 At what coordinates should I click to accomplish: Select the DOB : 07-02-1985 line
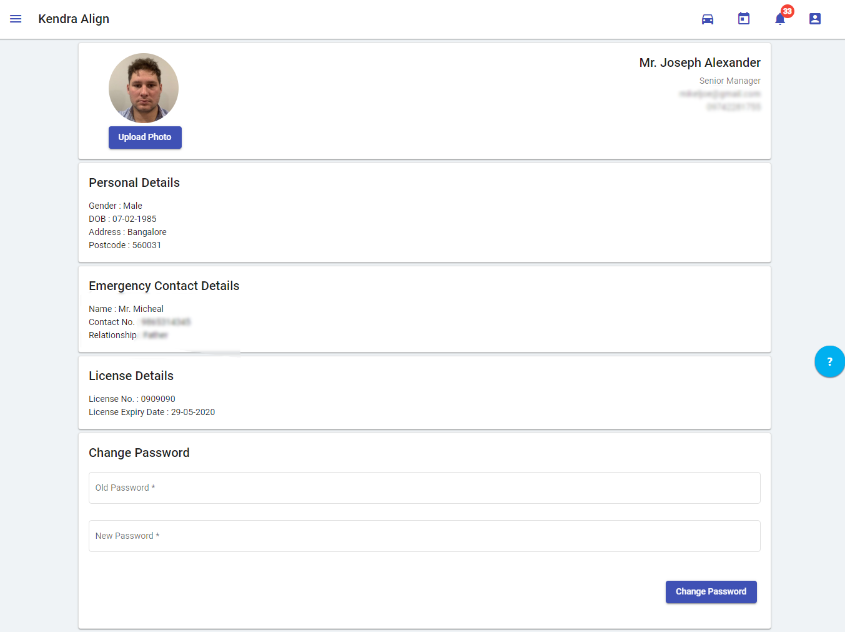(x=122, y=219)
